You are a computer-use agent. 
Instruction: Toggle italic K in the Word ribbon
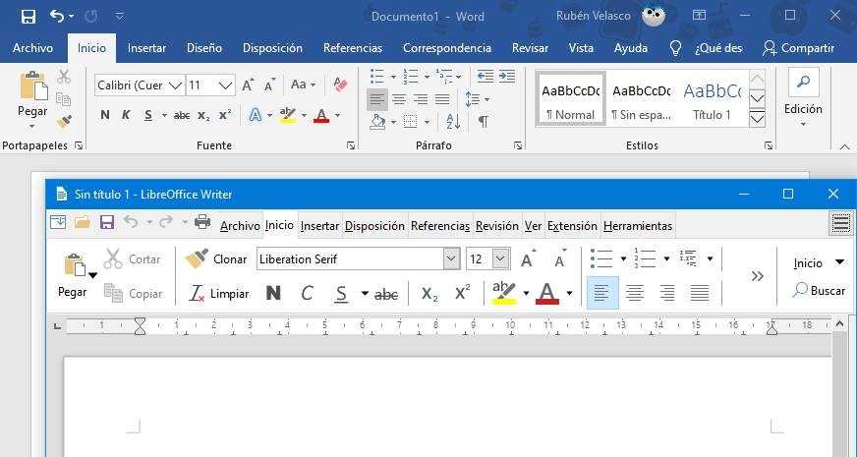point(126,115)
